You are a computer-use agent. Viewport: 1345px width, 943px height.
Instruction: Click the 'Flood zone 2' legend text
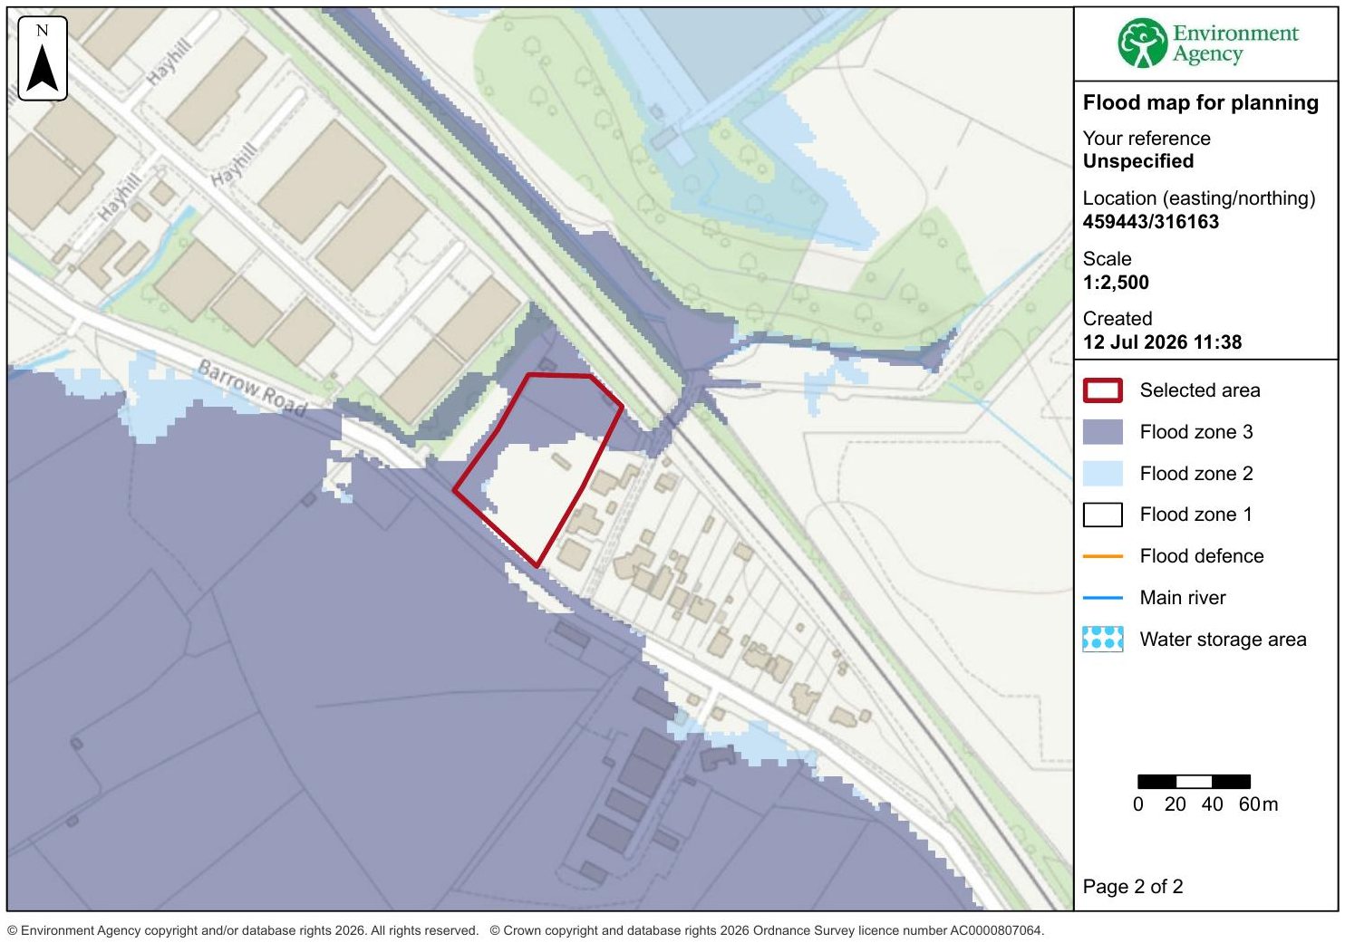pos(1196,474)
